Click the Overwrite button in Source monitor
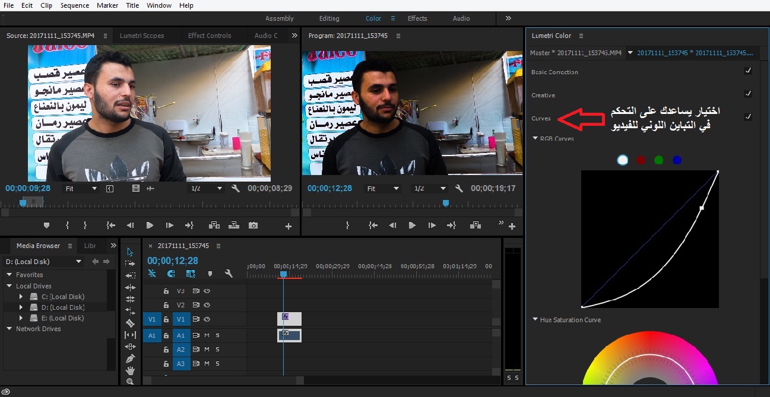The height and width of the screenshot is (397, 770). (234, 226)
